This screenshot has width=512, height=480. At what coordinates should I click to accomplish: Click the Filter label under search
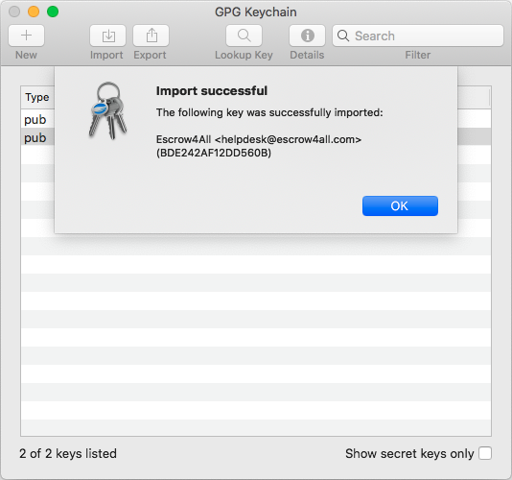click(418, 55)
